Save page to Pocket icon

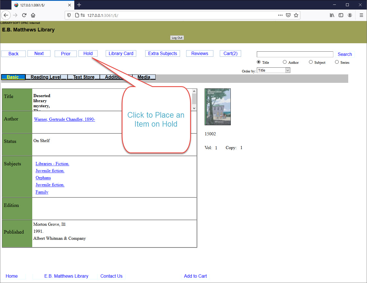(x=288, y=15)
